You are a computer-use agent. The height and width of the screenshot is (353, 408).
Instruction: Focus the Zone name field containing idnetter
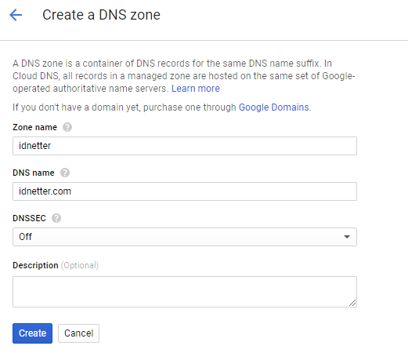coord(185,146)
